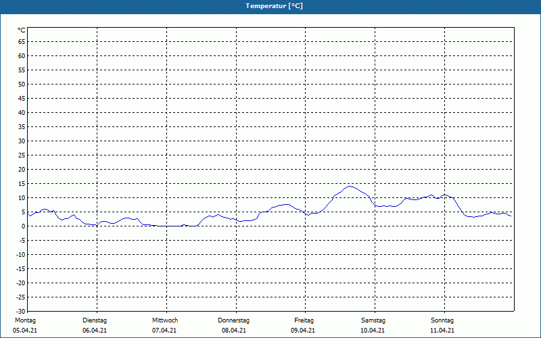The height and width of the screenshot is (338, 541).
Task: Select the 35 value on the y-axis
Action: point(22,126)
